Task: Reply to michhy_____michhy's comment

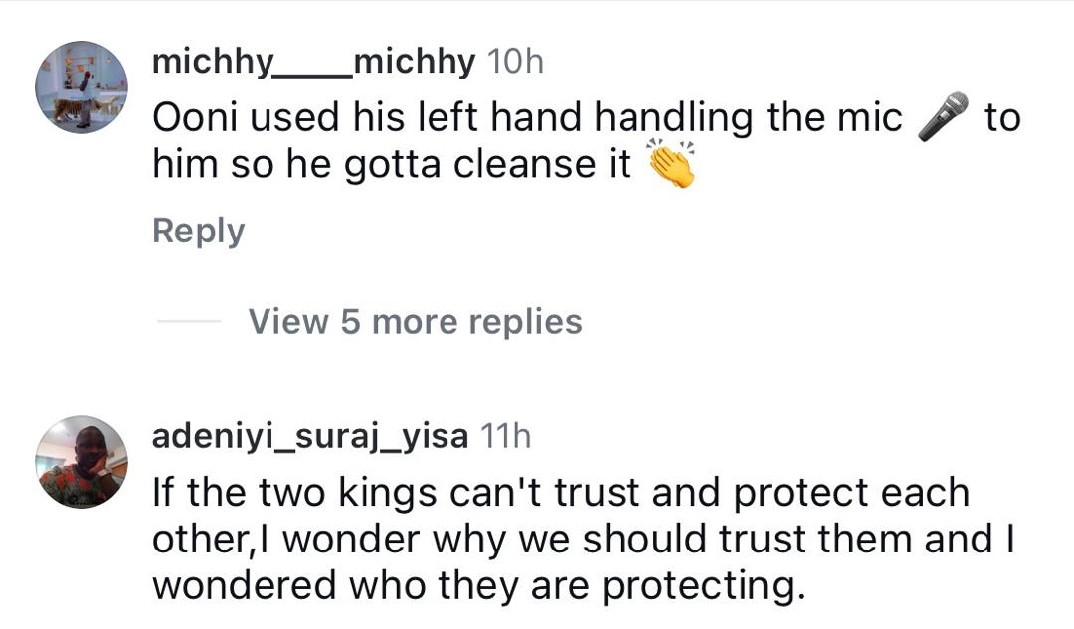Action: pos(198,231)
